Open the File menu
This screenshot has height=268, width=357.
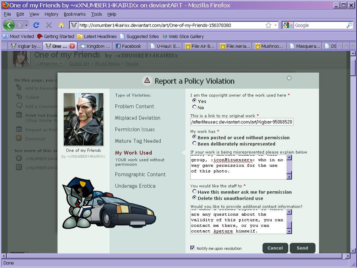[x=7, y=14]
